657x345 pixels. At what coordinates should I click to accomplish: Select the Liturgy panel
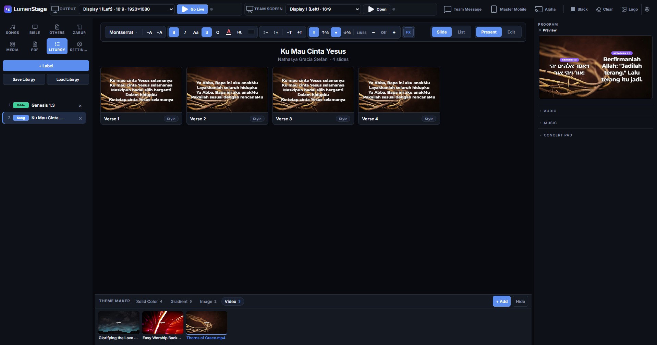[57, 47]
